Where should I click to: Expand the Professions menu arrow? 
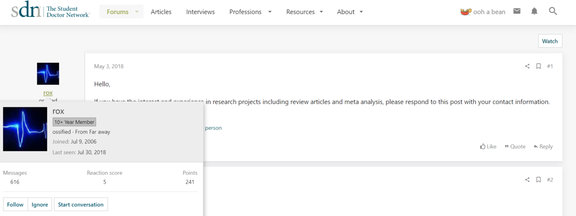click(x=270, y=11)
